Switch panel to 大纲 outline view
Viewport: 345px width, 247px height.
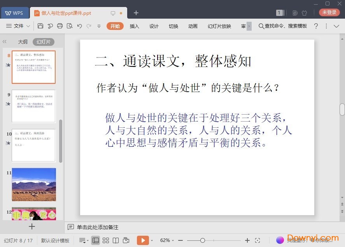pos(23,42)
